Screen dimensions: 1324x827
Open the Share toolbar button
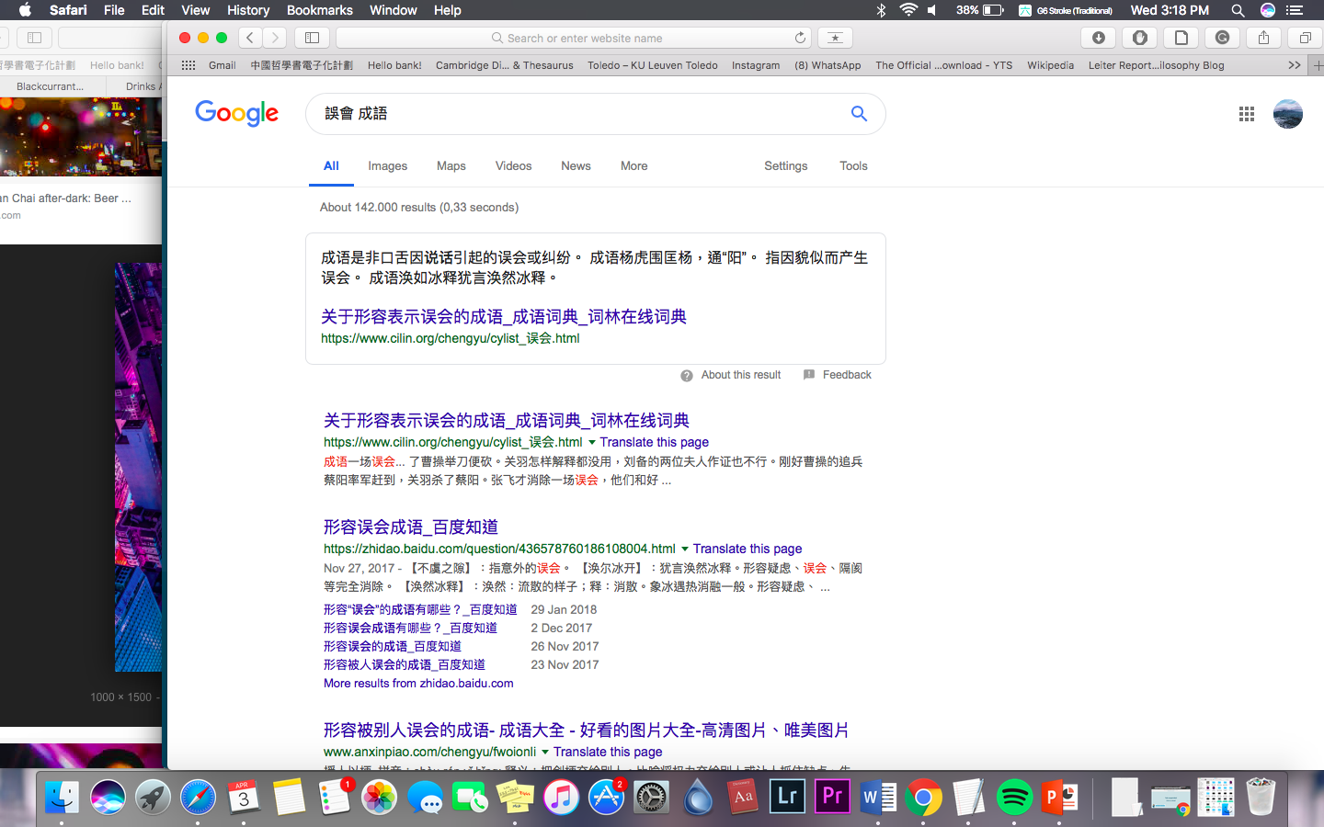(1263, 38)
